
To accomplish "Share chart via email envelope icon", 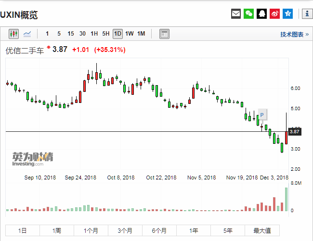I will (236, 14).
